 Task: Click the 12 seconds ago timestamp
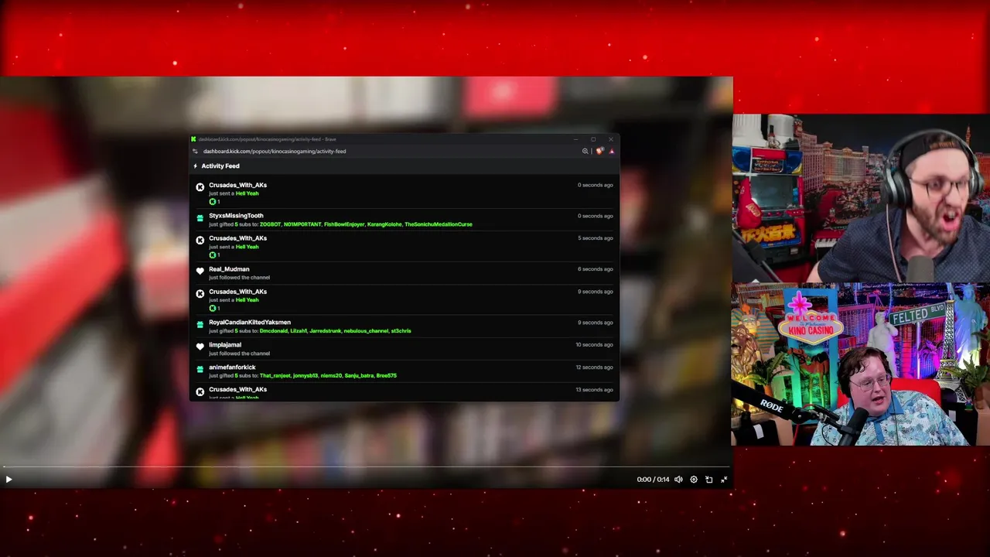[x=594, y=367]
